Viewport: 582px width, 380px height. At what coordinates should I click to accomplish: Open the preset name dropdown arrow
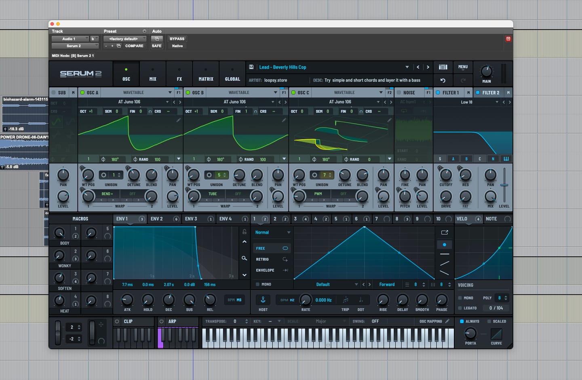coord(407,67)
